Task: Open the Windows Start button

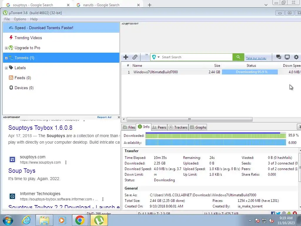Action: pos(8,220)
